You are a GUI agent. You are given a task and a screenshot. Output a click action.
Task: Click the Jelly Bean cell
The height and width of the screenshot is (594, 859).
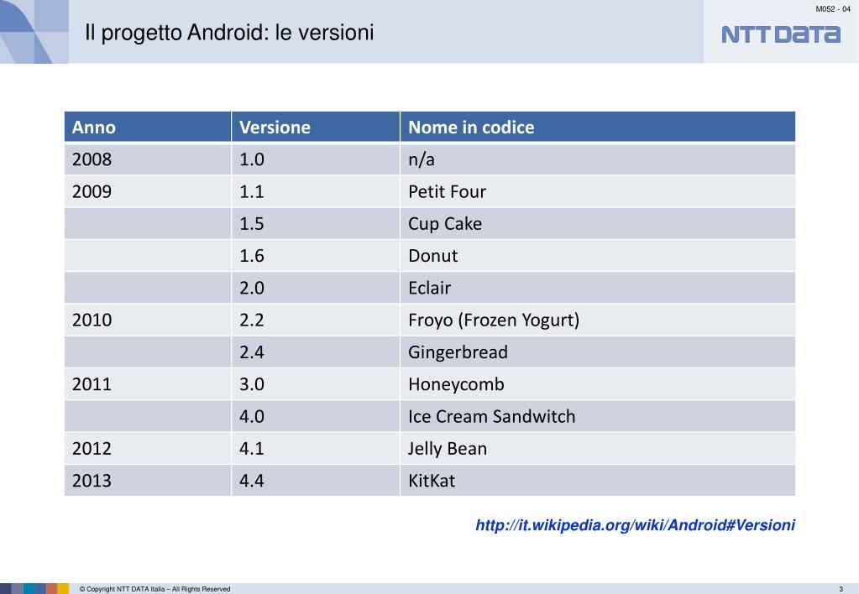click(598, 448)
